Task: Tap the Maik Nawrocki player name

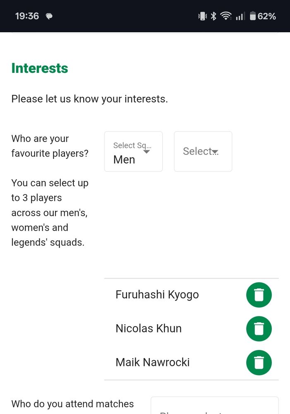Action: click(153, 363)
